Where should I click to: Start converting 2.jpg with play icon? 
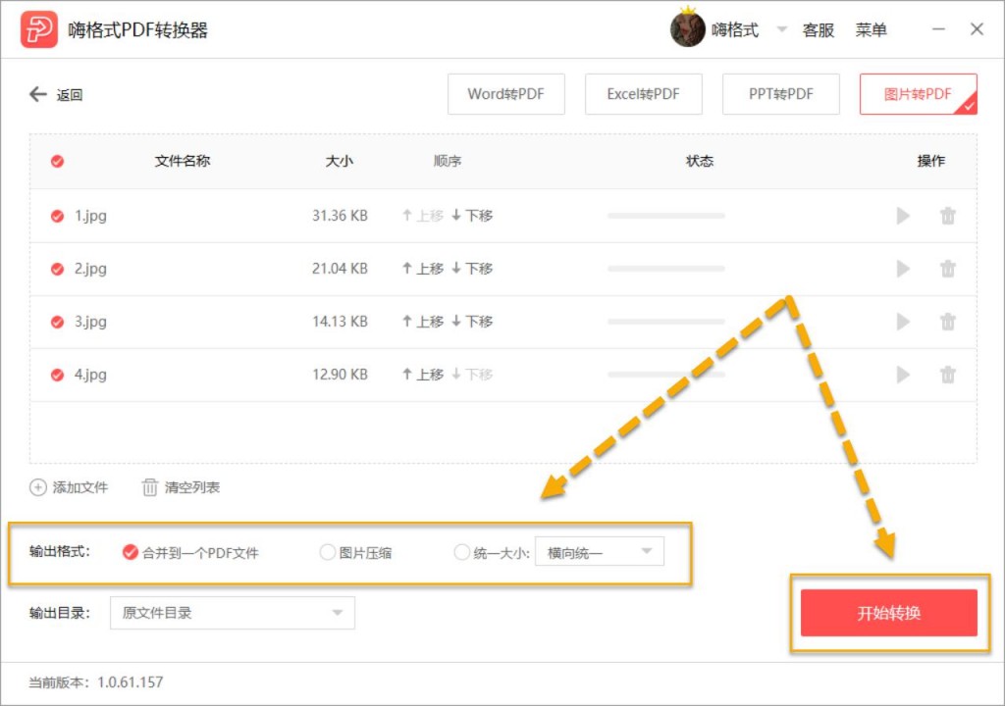(x=903, y=269)
